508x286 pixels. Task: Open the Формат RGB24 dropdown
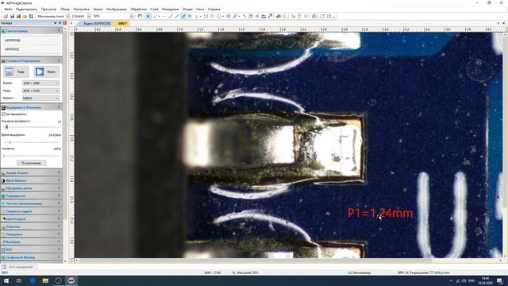click(40, 98)
